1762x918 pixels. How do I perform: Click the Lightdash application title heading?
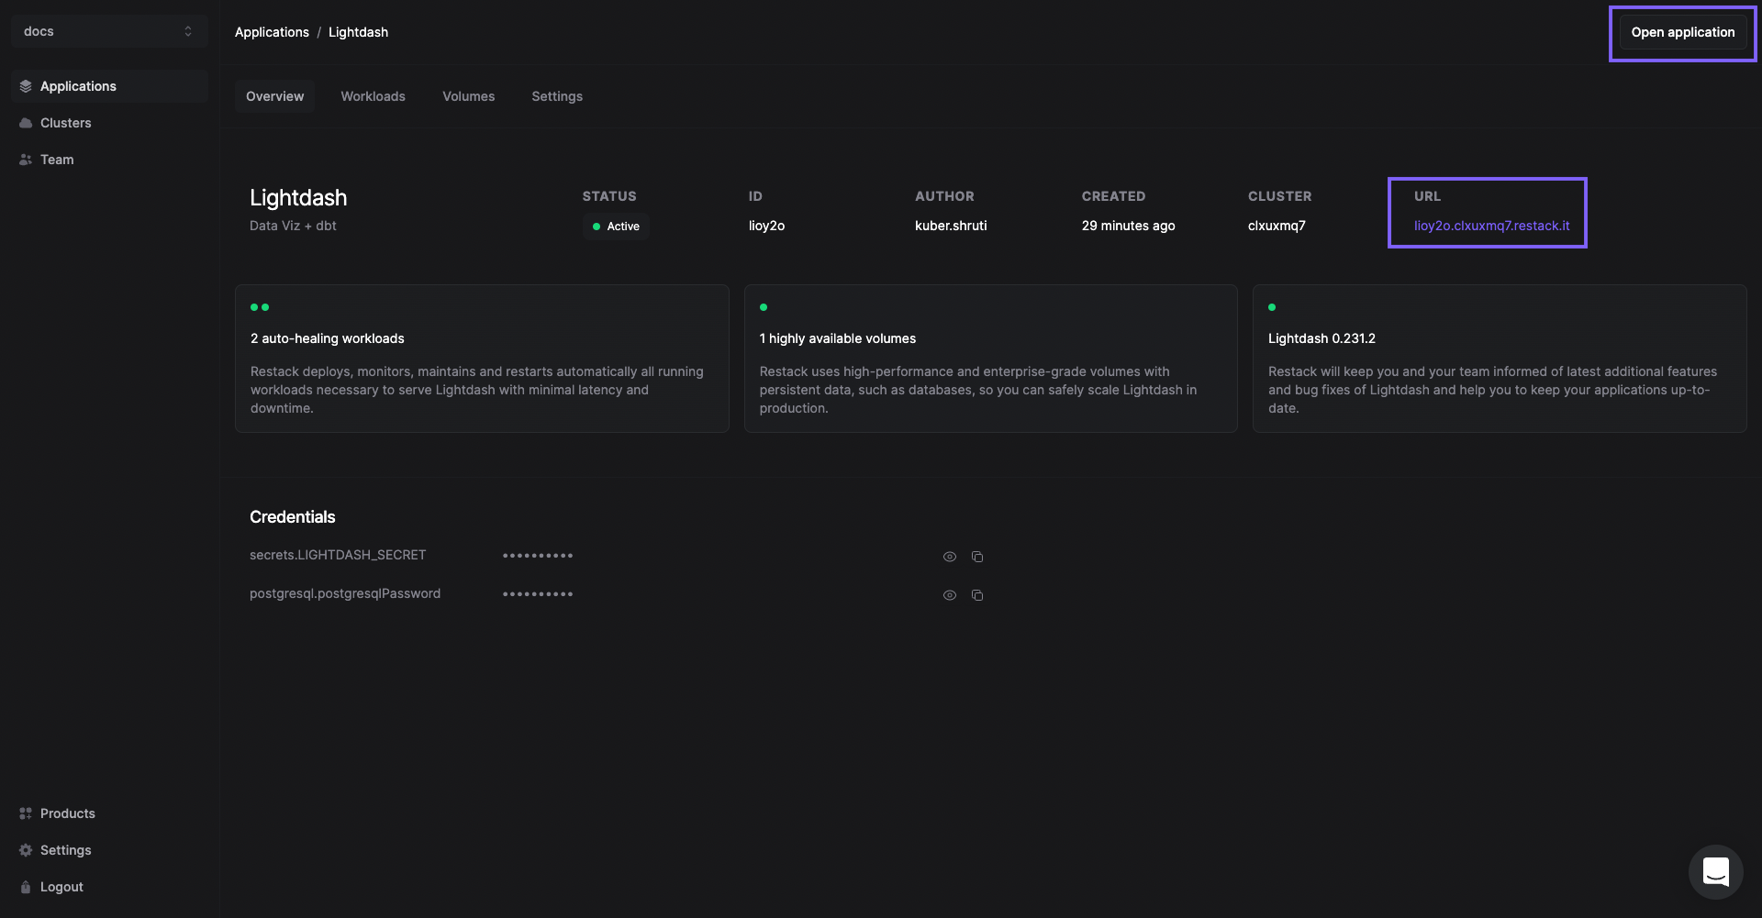tap(298, 198)
